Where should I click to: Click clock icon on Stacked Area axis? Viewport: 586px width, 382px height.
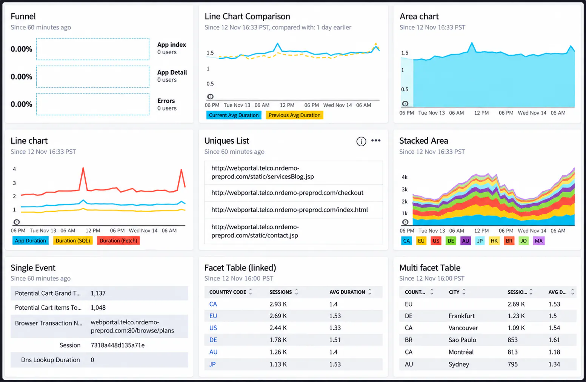[x=405, y=222]
